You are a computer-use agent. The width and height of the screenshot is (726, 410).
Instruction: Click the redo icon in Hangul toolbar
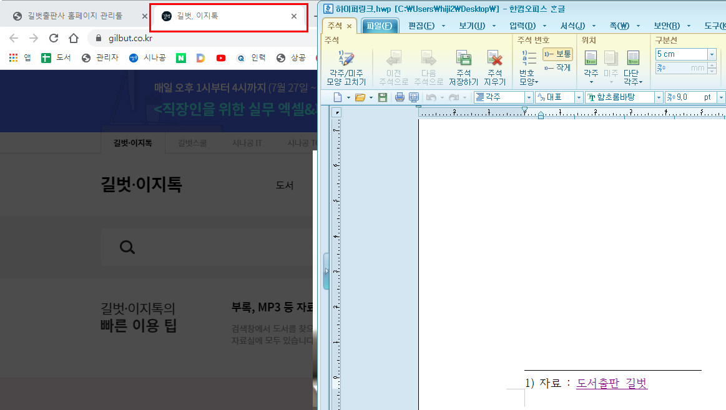pos(454,97)
